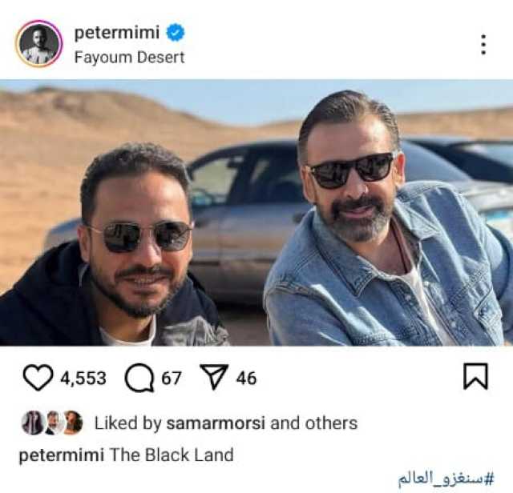Like the post with the heart icon

(x=38, y=377)
